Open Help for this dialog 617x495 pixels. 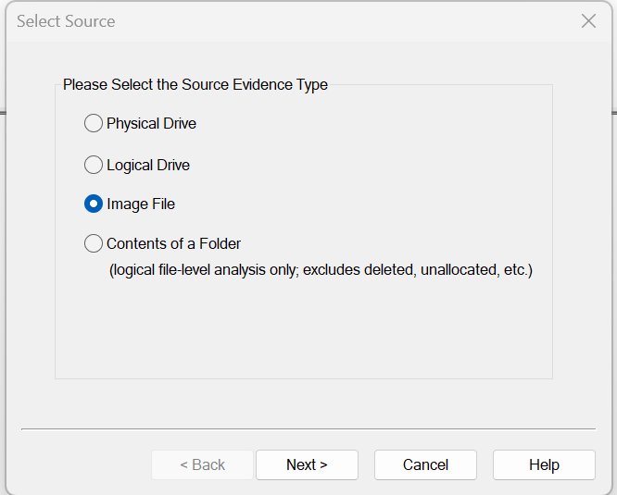coord(544,464)
